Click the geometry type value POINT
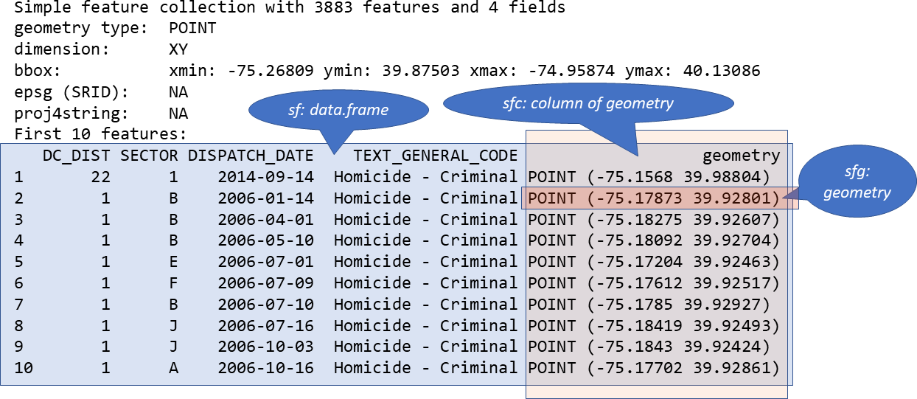The image size is (917, 399). pos(192,28)
